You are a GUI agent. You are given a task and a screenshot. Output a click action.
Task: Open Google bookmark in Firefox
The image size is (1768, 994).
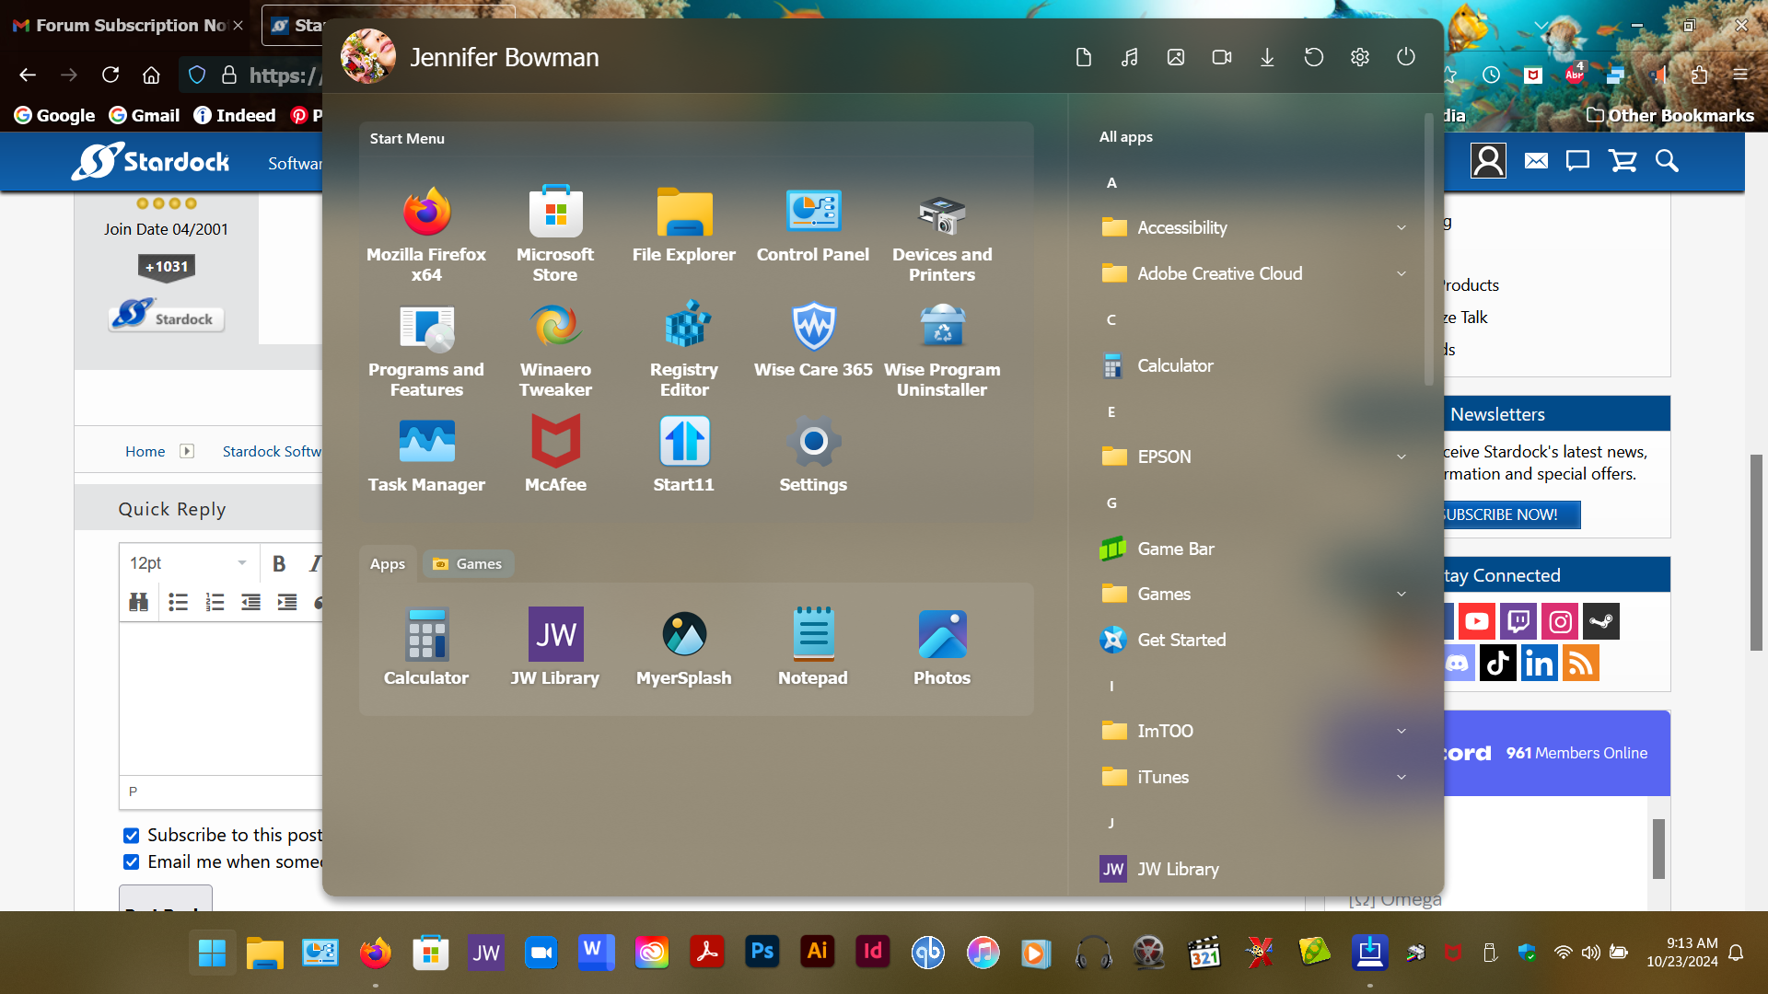pyautogui.click(x=55, y=115)
